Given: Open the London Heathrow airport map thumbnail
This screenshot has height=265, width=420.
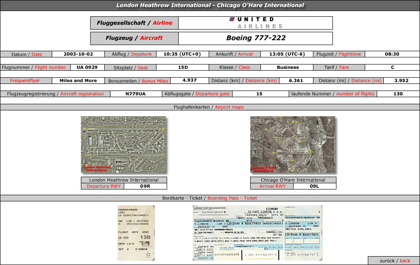Looking at the screenshot, I should [123, 144].
